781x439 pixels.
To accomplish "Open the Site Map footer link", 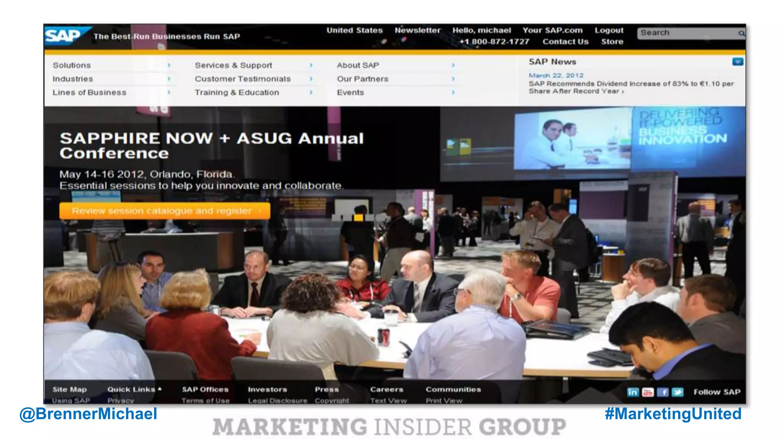I will coord(69,389).
